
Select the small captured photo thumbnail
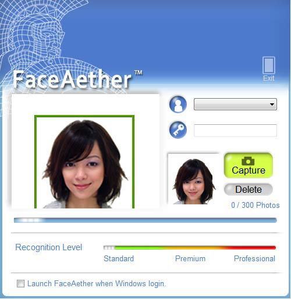point(193,179)
